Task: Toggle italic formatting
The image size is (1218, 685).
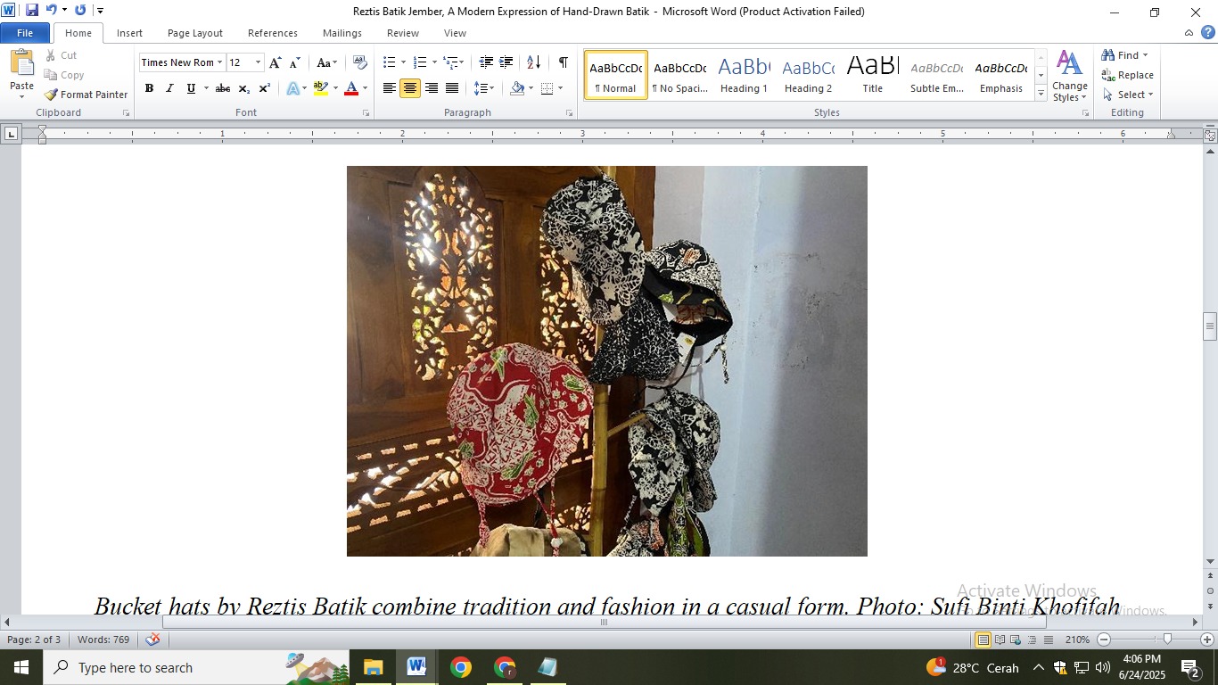Action: pos(169,88)
